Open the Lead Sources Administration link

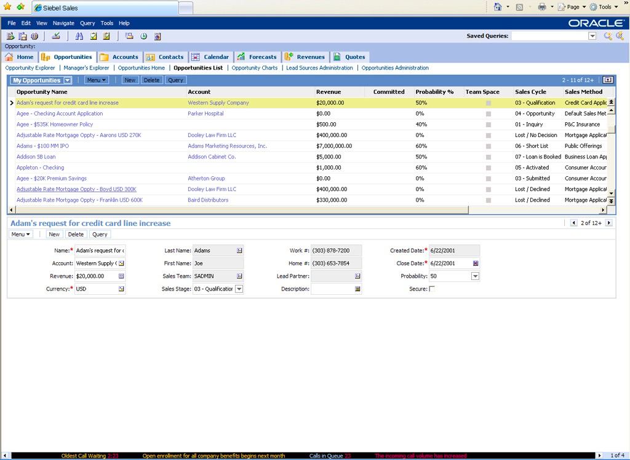point(319,68)
